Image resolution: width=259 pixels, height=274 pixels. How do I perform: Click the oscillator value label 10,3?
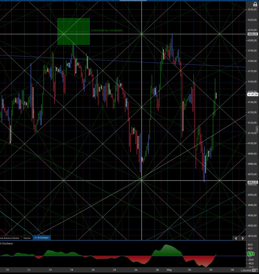[x=251, y=254]
